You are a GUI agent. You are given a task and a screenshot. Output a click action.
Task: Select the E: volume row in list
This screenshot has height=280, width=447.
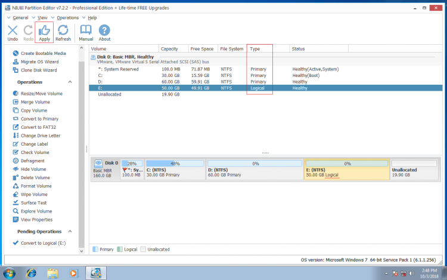[266, 88]
